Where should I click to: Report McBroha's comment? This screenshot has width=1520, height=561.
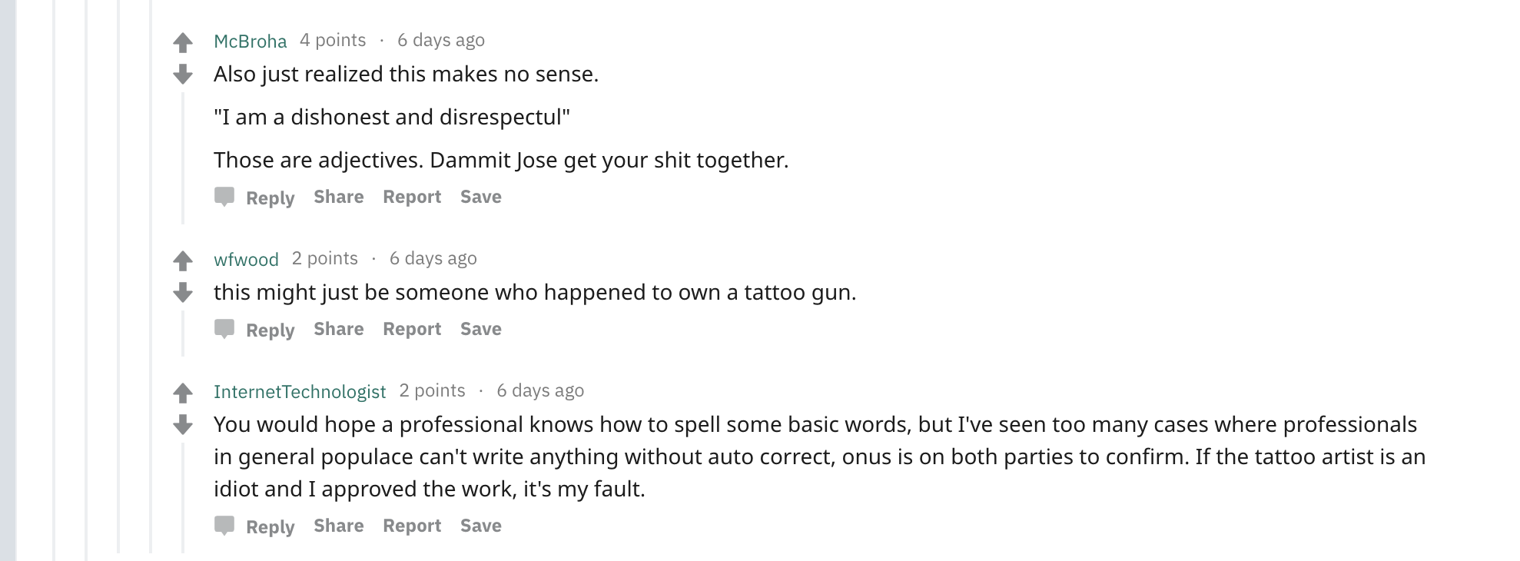412,197
